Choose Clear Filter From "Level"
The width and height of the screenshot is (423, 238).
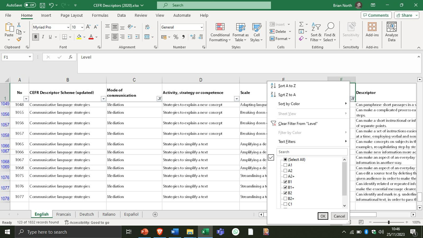click(298, 123)
